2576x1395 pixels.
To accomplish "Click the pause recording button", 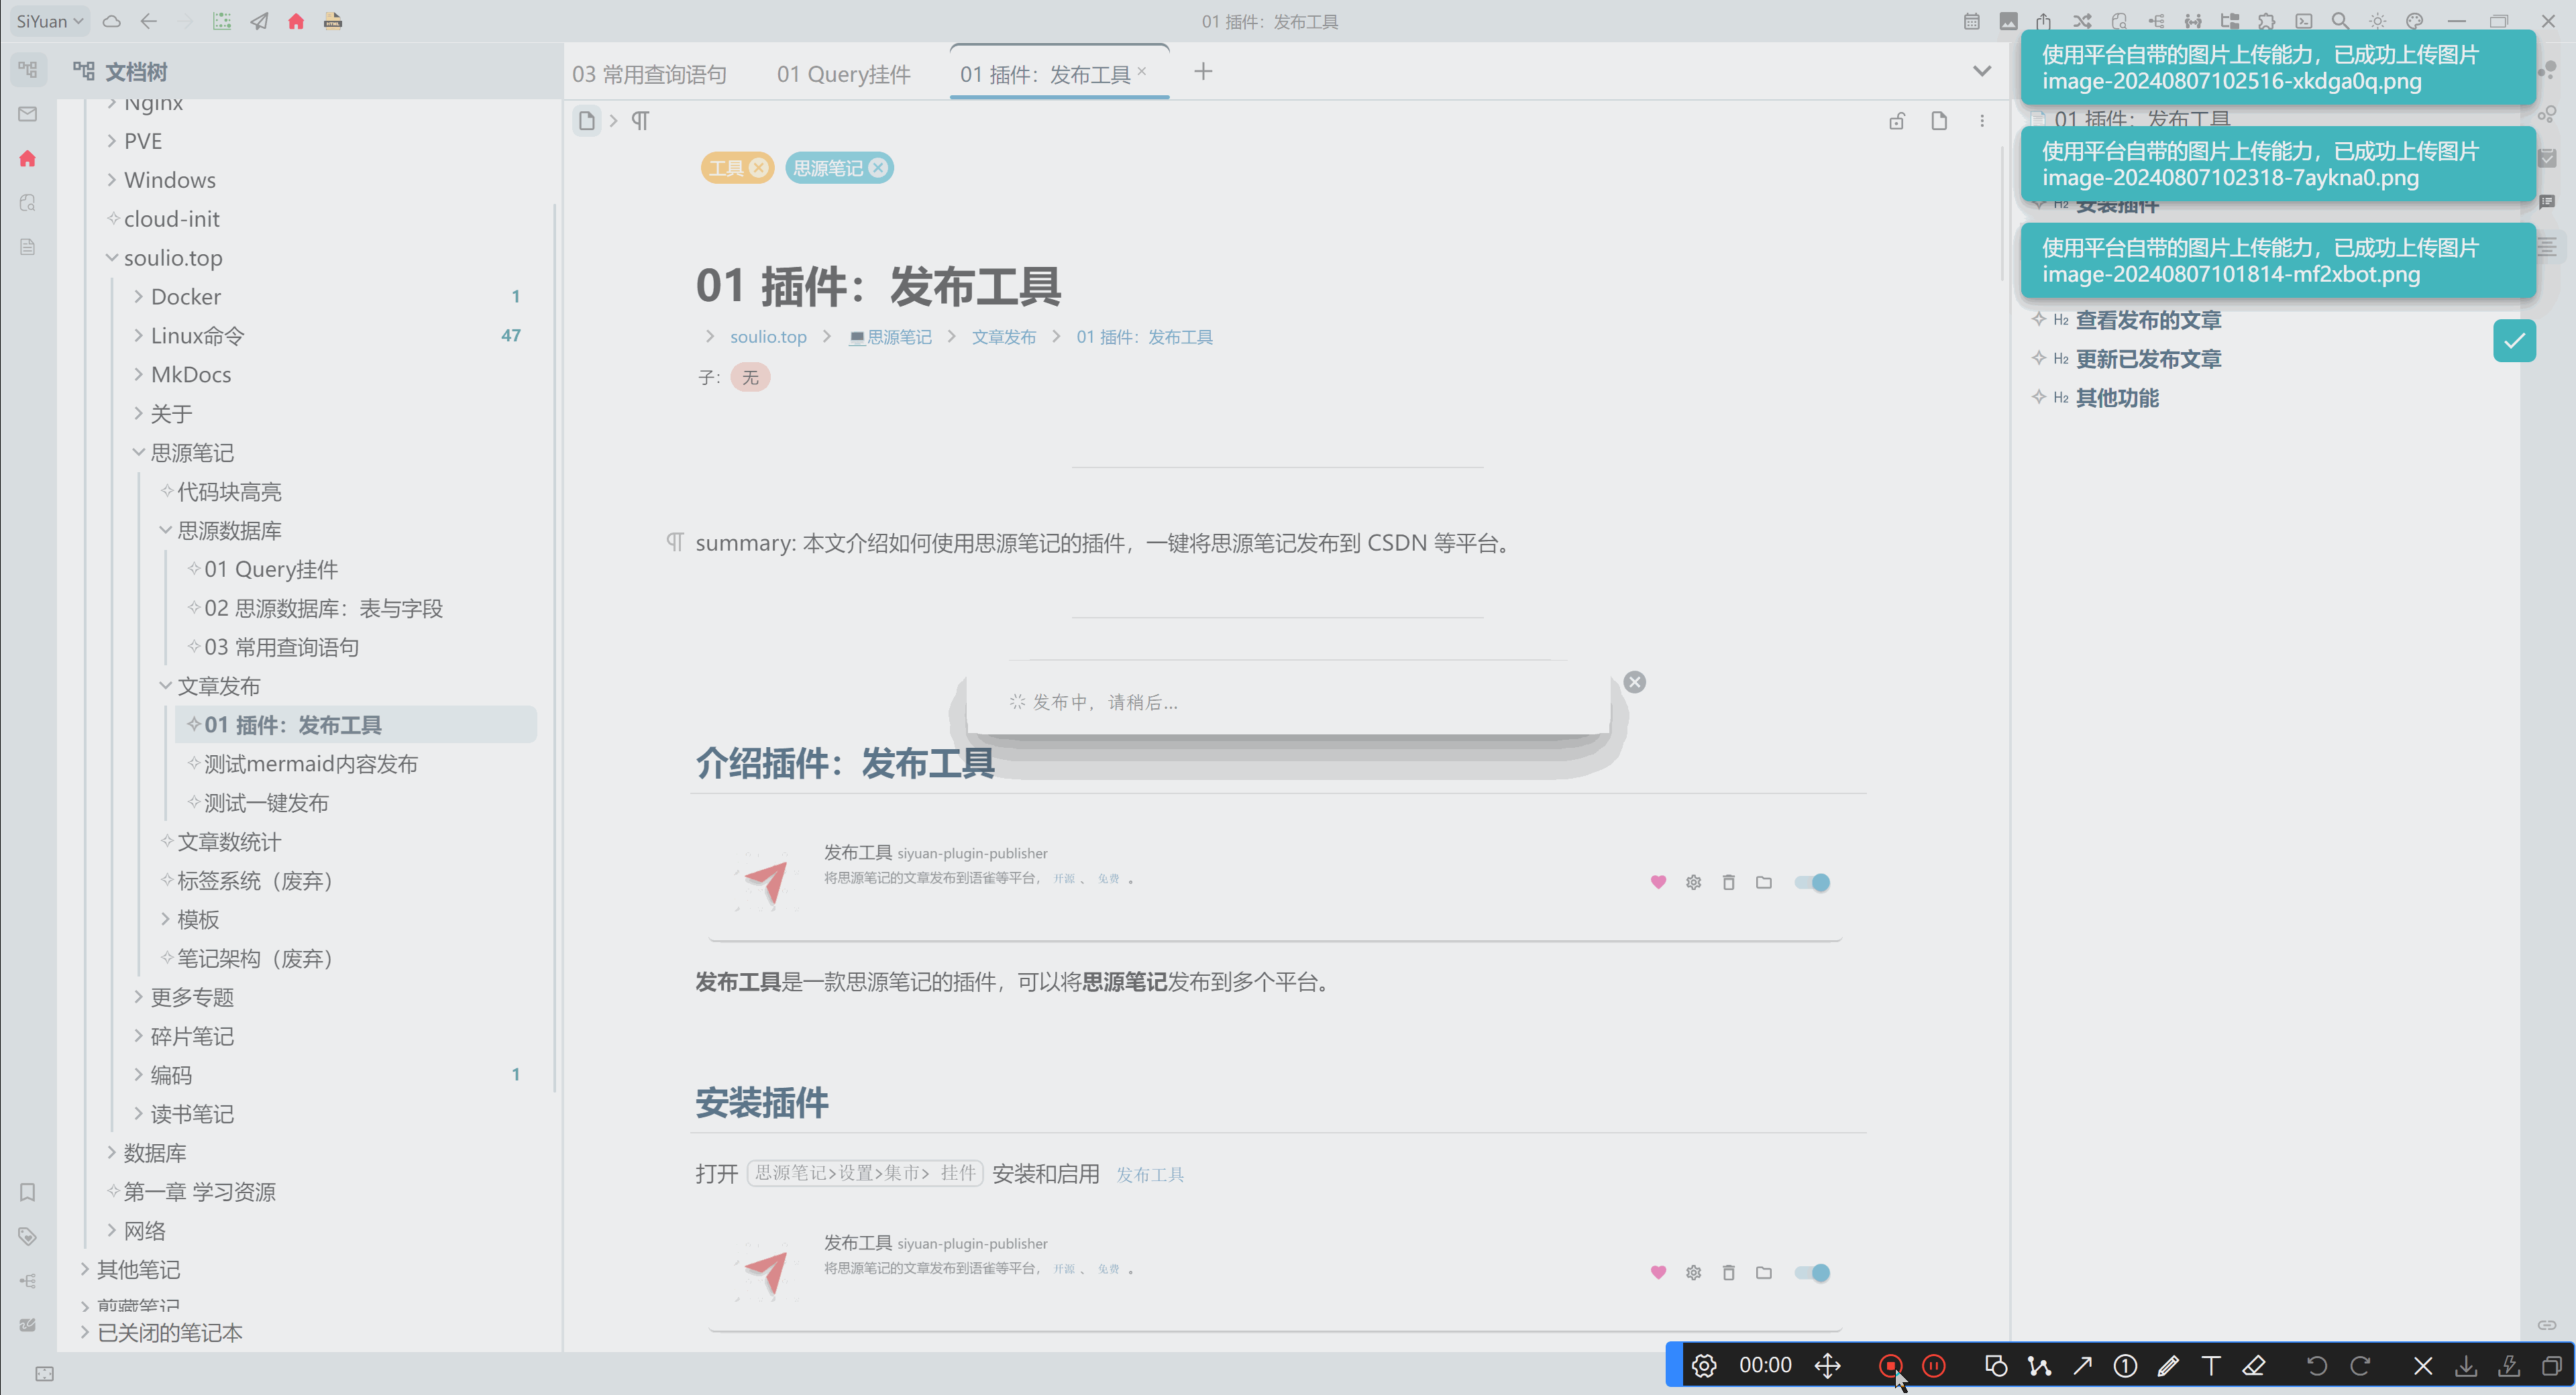I will pyautogui.click(x=1934, y=1365).
